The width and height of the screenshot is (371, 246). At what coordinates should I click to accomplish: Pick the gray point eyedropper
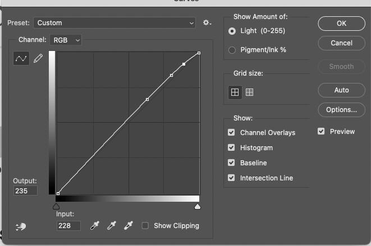tap(112, 225)
